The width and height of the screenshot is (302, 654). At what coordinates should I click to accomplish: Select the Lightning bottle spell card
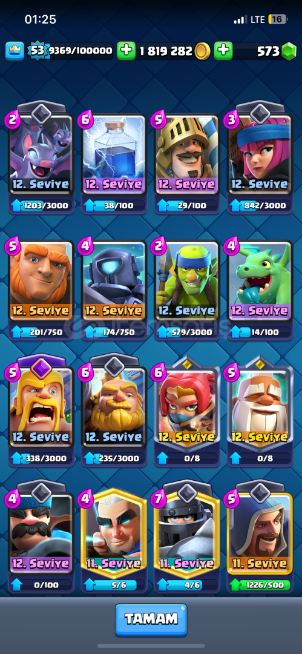114,155
